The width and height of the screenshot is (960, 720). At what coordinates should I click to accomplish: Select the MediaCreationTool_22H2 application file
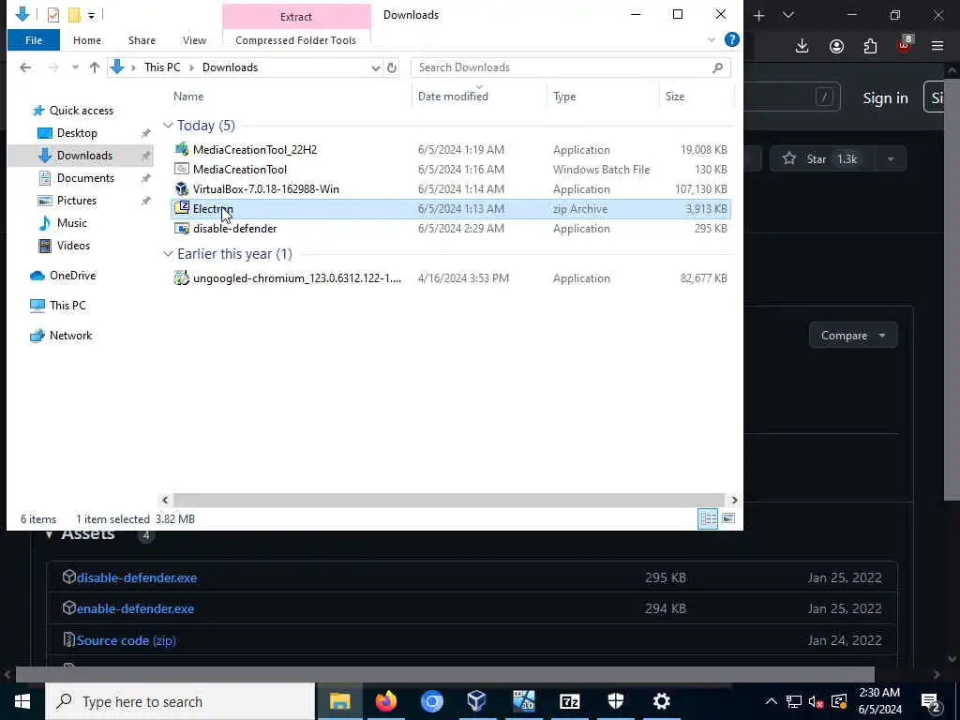pos(451,149)
